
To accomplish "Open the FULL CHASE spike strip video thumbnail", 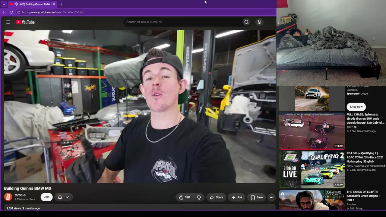I will (312, 131).
